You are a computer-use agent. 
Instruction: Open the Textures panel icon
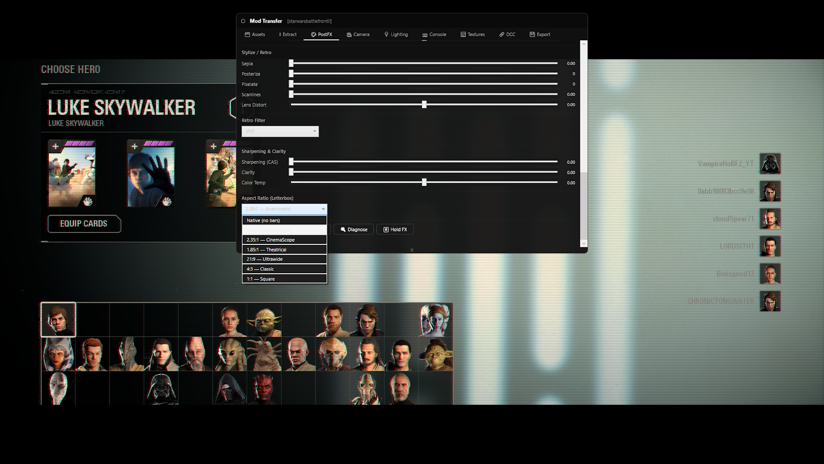[462, 35]
